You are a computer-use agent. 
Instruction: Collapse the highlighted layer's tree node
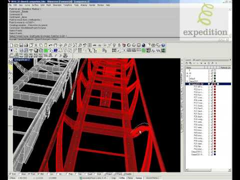click(x=189, y=84)
